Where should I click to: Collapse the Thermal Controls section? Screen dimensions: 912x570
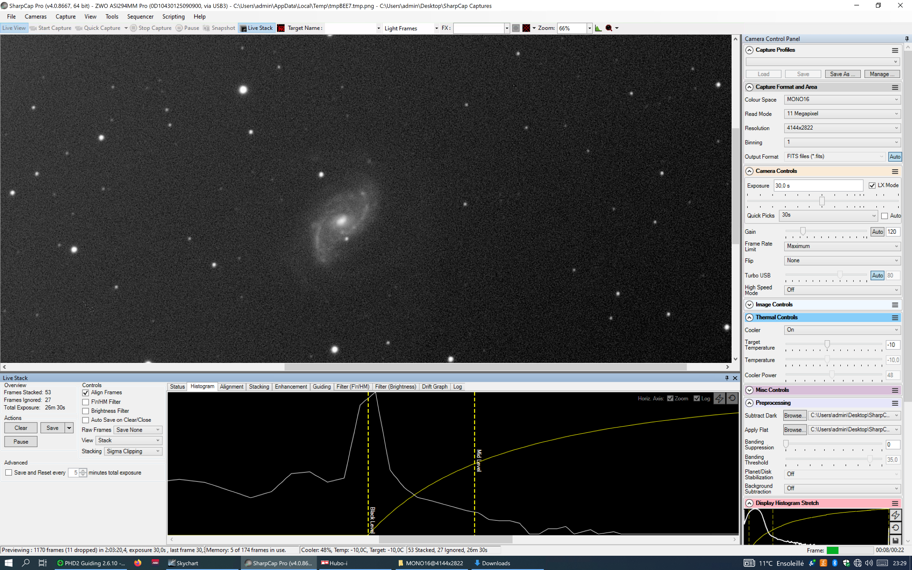pyautogui.click(x=749, y=318)
